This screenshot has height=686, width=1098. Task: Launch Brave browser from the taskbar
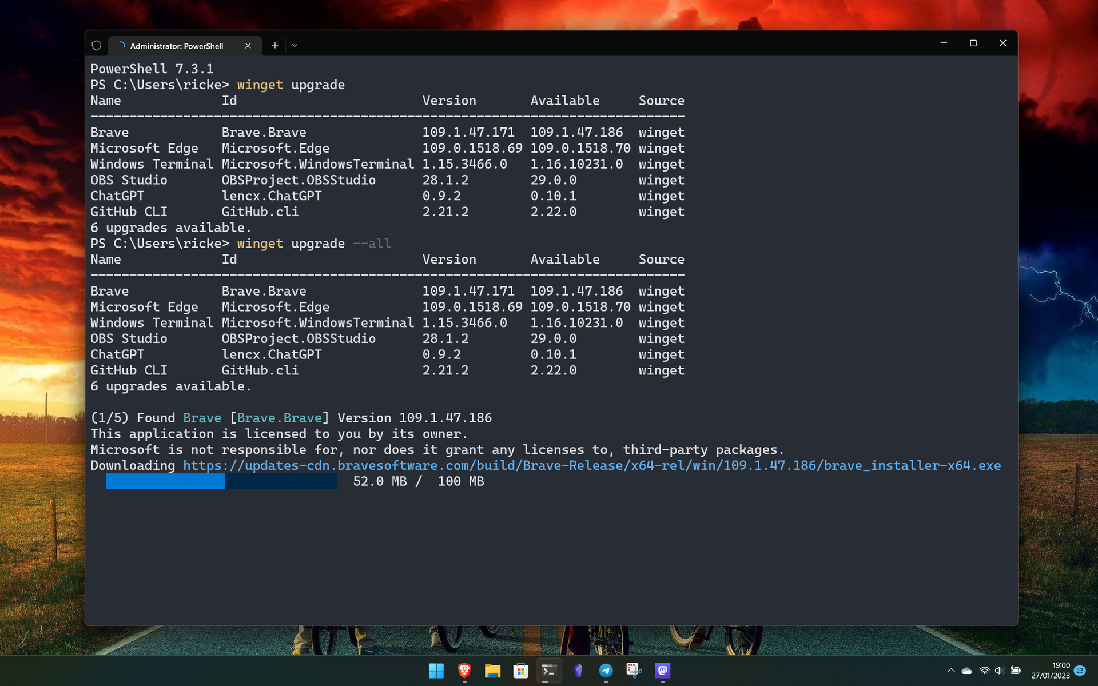[x=463, y=671]
